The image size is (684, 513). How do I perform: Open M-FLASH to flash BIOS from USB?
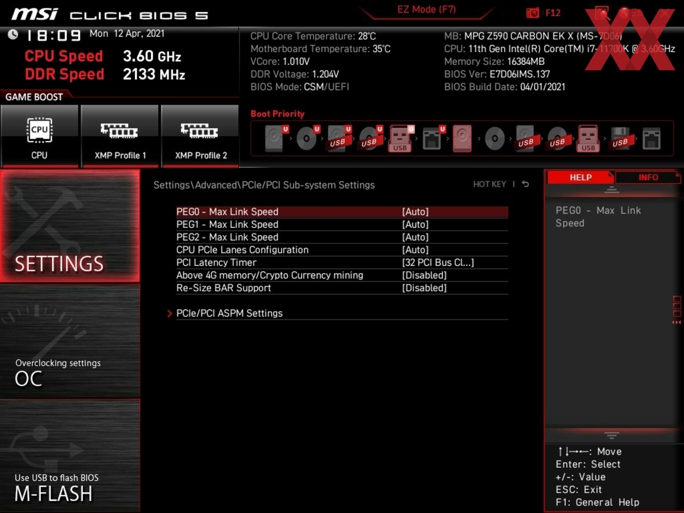coord(70,456)
